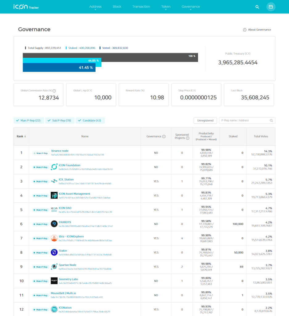The width and height of the screenshot is (289, 316).
Task: Click ICON Asset Management logo thumbnail
Action: click(54, 195)
